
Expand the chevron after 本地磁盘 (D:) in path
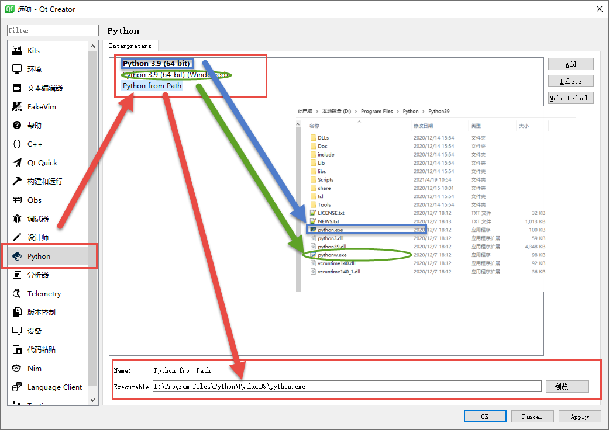pos(356,111)
